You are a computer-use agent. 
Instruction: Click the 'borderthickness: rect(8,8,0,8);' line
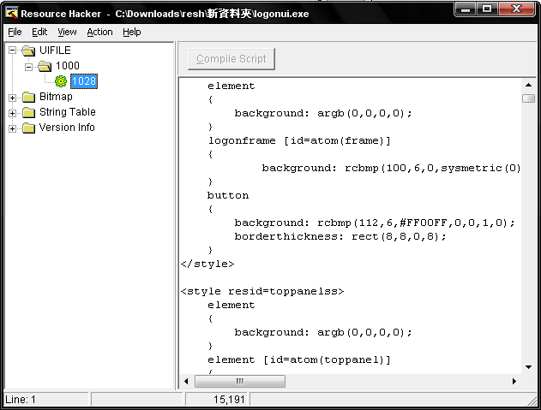pos(340,237)
